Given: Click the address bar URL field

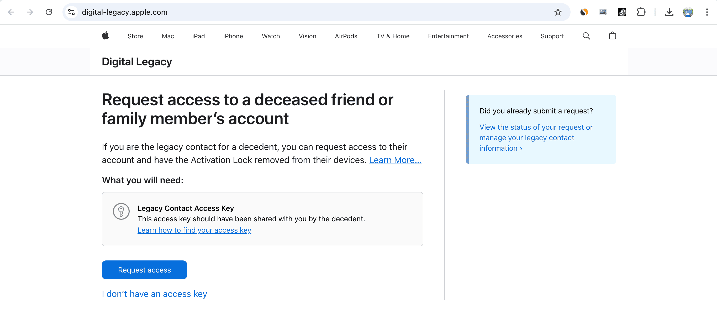Looking at the screenshot, I should pyautogui.click(x=306, y=12).
